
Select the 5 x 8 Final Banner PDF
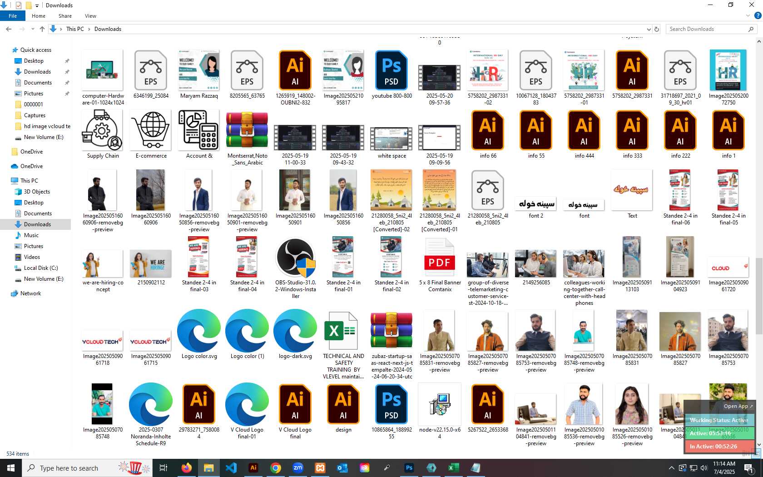440,265
